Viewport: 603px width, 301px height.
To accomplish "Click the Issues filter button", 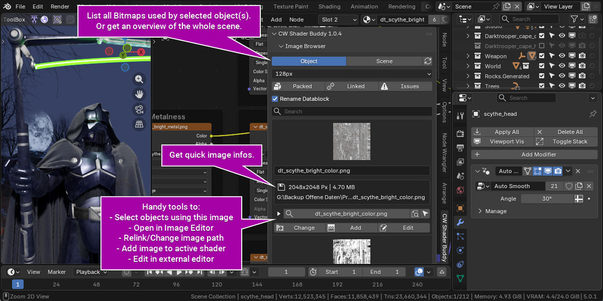I will [406, 86].
